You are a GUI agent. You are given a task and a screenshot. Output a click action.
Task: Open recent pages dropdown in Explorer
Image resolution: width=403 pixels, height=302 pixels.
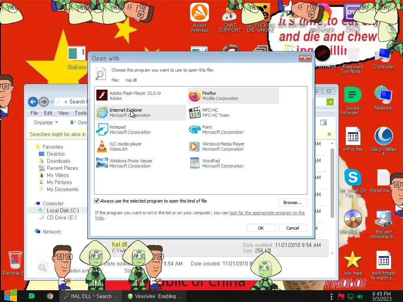[52, 102]
